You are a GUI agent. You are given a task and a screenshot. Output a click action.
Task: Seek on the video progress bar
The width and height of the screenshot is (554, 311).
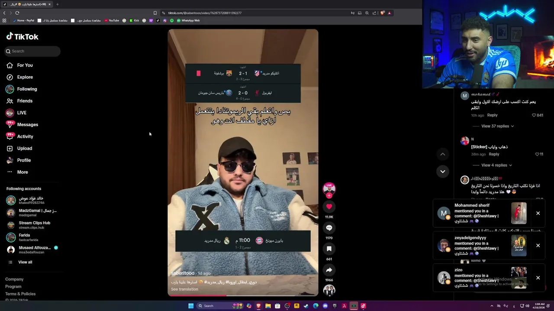[243, 295]
